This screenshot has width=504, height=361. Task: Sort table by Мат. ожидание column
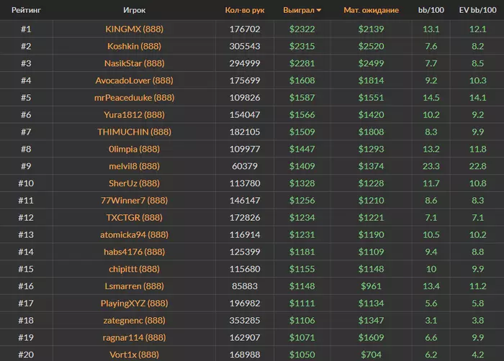click(371, 10)
